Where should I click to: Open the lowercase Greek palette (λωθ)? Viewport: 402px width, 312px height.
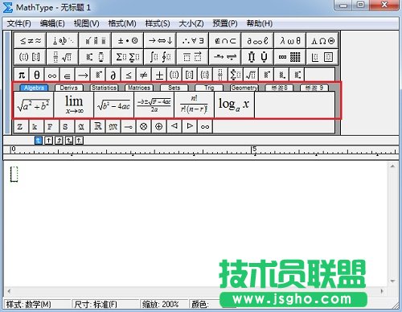click(x=289, y=41)
